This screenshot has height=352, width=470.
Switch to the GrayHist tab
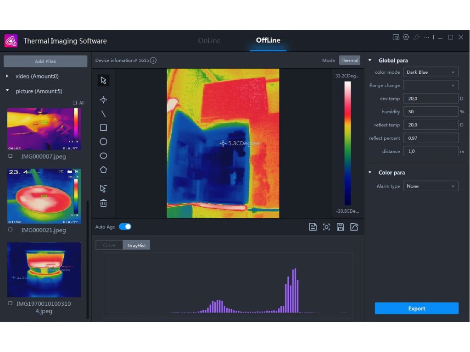[x=136, y=245]
